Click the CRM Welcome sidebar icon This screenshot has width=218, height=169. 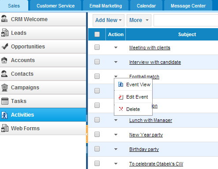coord(4,19)
